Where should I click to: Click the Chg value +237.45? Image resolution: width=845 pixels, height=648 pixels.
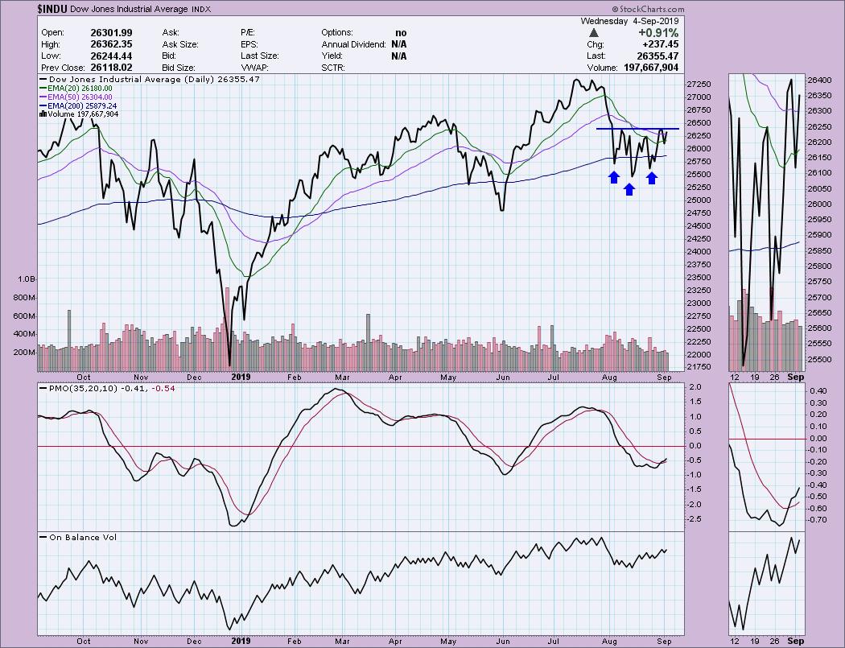coord(660,44)
